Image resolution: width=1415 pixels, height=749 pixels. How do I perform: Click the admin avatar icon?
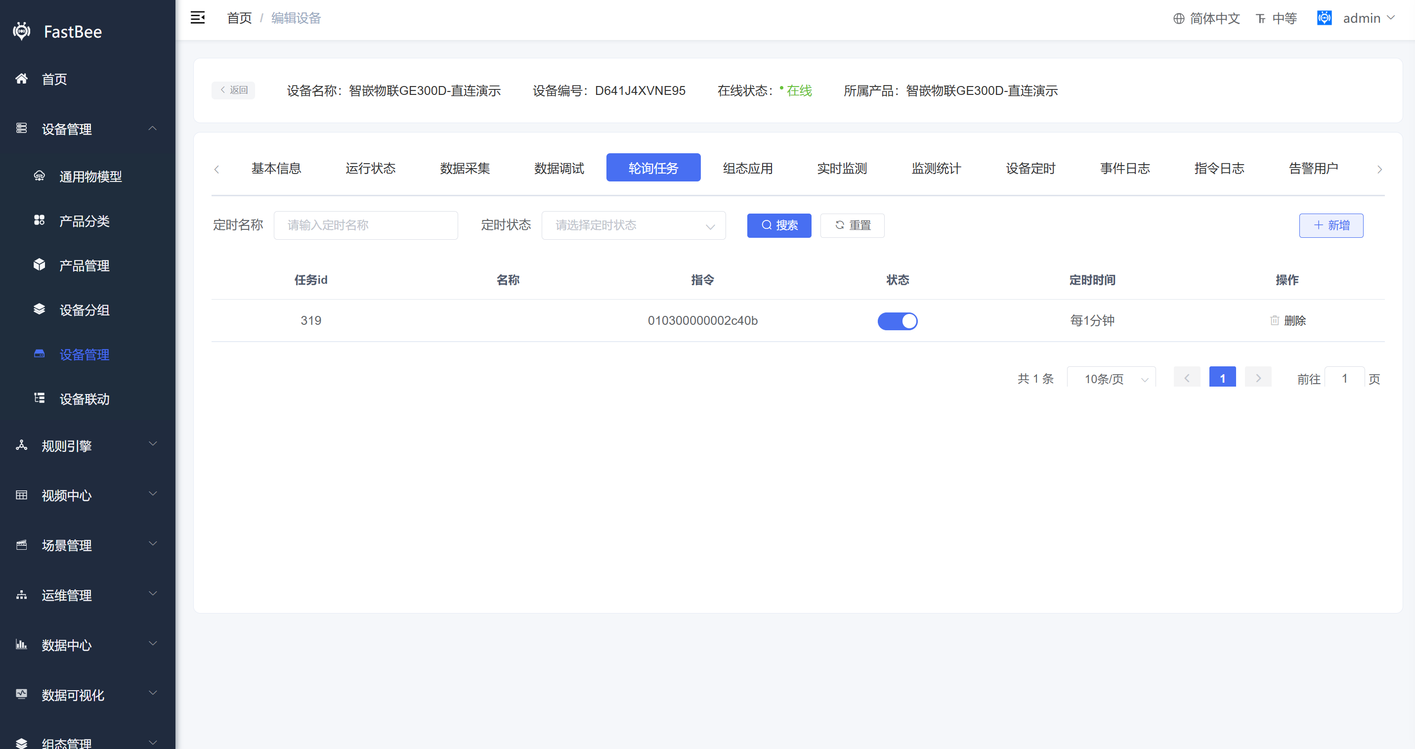tap(1325, 18)
